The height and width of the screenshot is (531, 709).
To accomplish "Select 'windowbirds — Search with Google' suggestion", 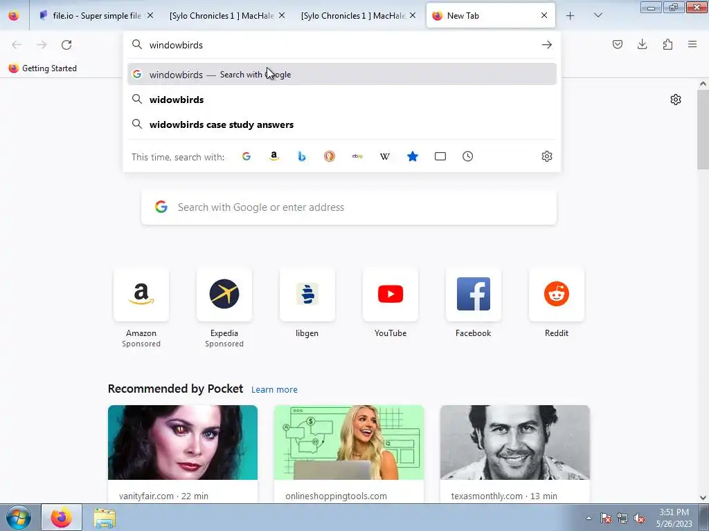I will click(x=342, y=75).
